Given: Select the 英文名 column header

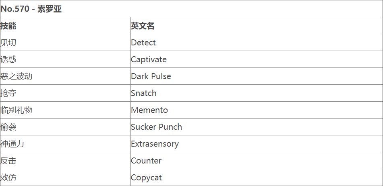Looking at the screenshot, I should (143, 26).
